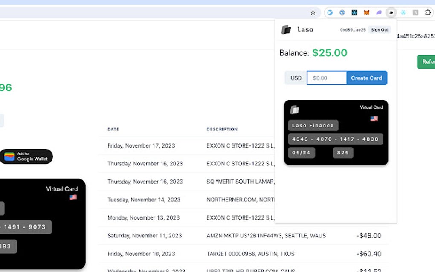Click the Virtual Card label in popup card
The height and width of the screenshot is (272, 435).
click(x=371, y=107)
